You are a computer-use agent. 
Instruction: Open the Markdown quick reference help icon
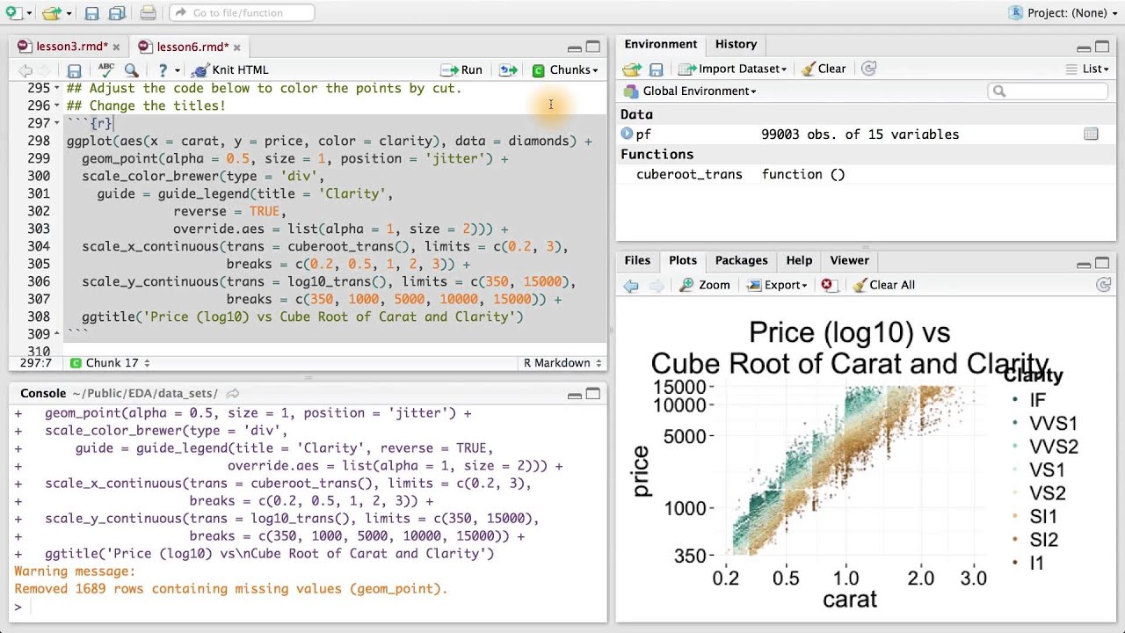click(x=163, y=70)
